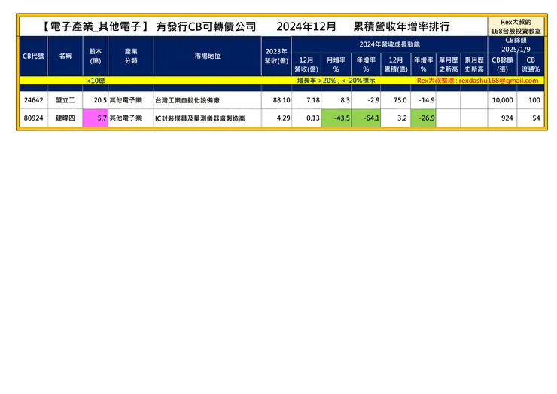Select the 2024年營收成長動能 group header
557x394 pixels.
390,44
